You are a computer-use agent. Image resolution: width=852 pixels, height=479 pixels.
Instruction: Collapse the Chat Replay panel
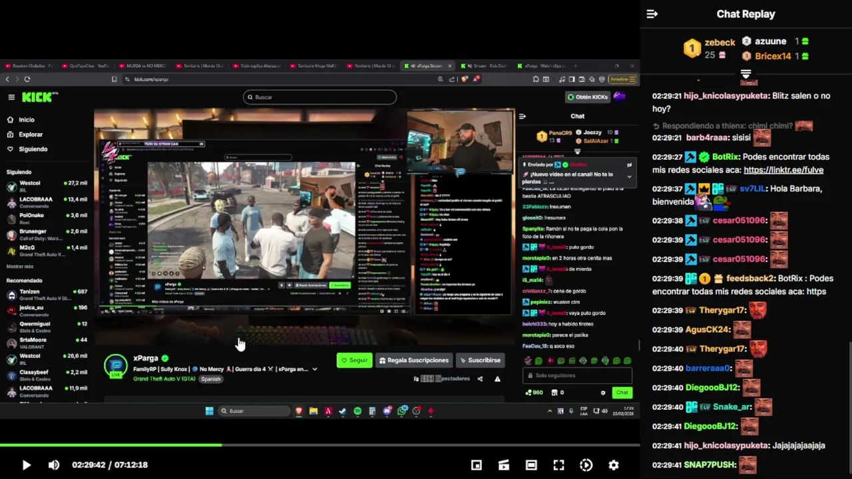coord(652,14)
